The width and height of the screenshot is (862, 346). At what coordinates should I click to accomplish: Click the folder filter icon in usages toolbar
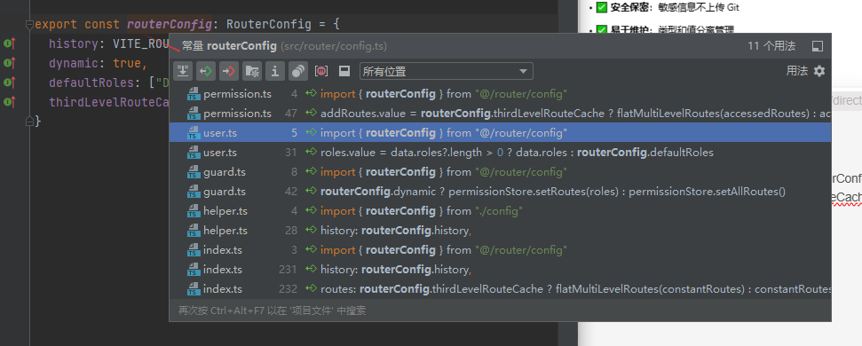(x=252, y=71)
